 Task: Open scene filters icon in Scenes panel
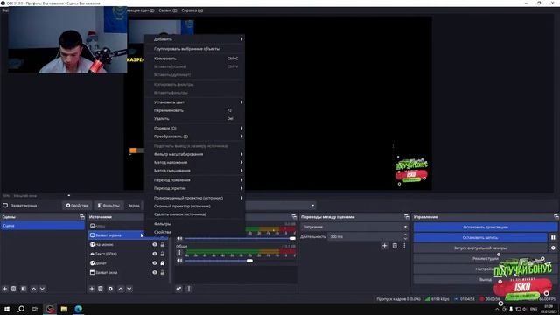pos(24,289)
